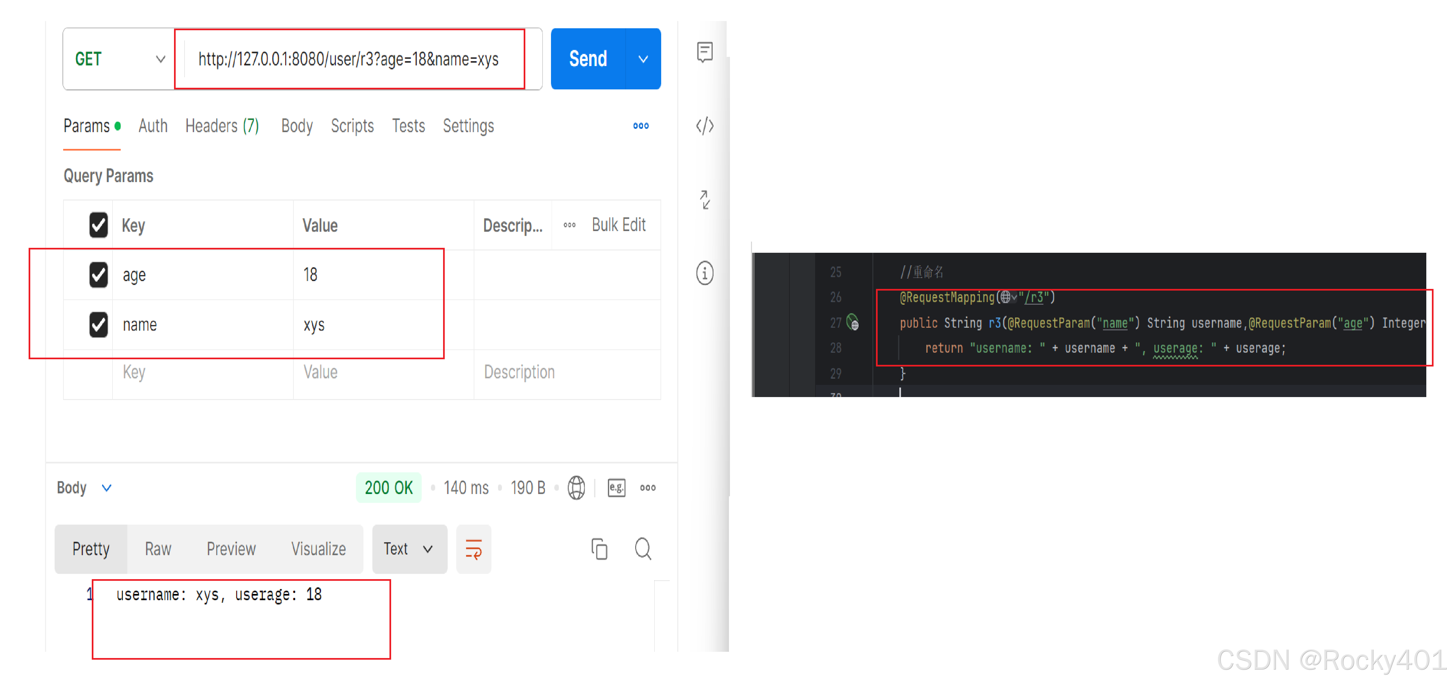Click Bulk Edit link
This screenshot has width=1449, height=684.
618,225
